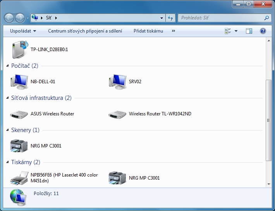
Task: Open the help question mark icon
Action: click(x=263, y=31)
